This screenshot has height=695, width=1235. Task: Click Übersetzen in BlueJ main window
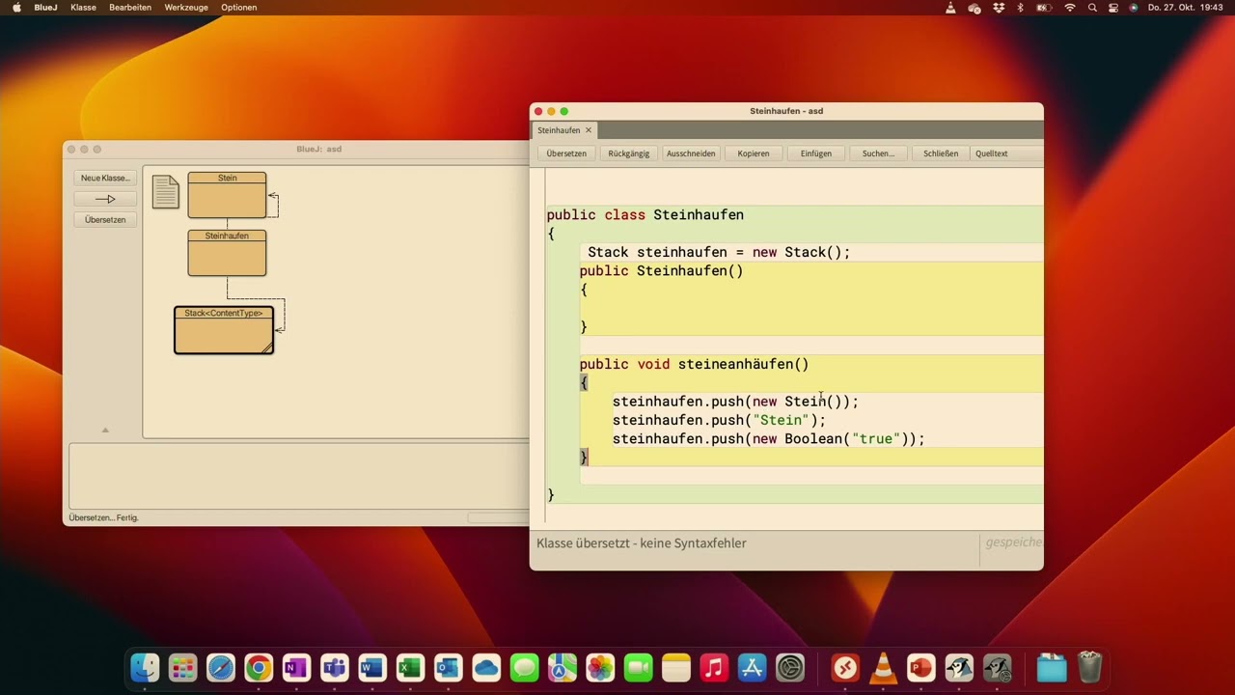click(x=105, y=220)
